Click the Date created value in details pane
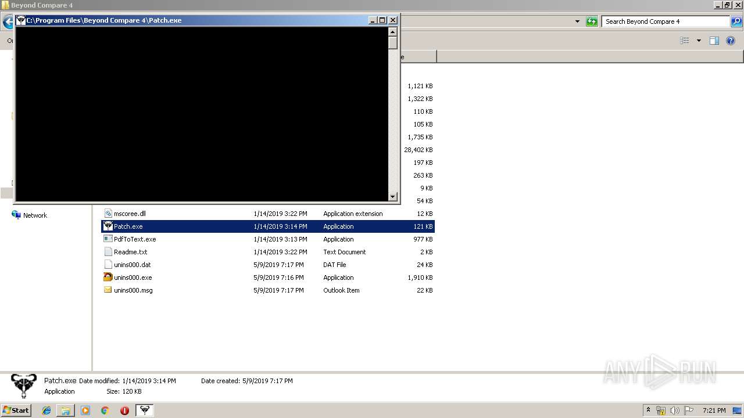This screenshot has height=418, width=744. [267, 381]
